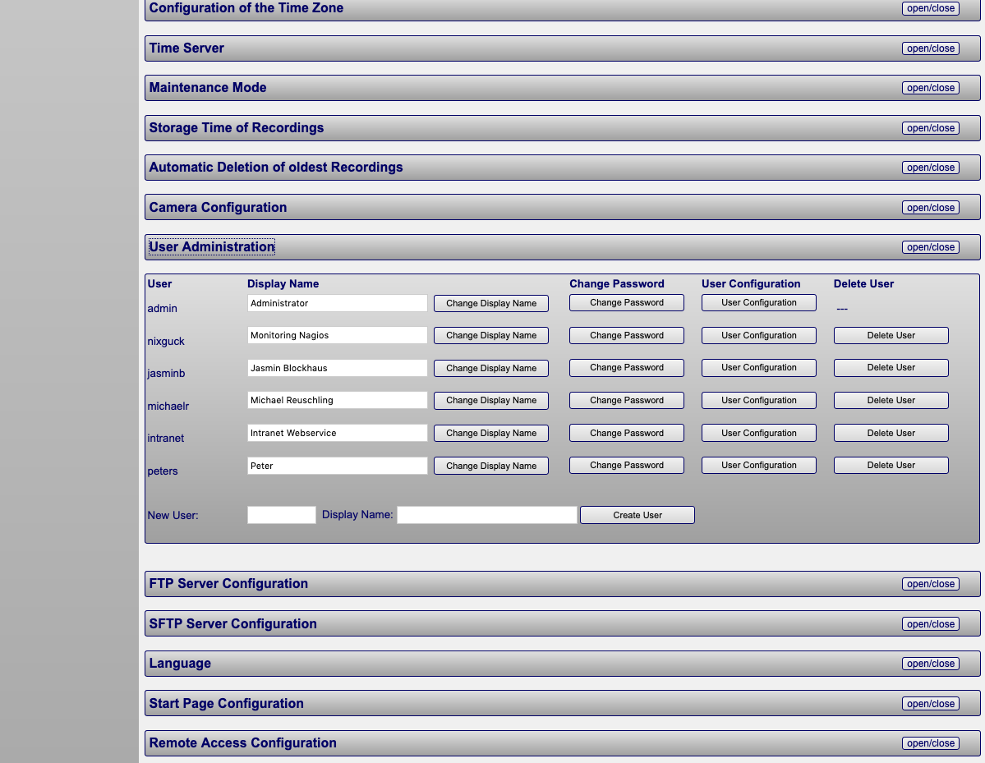
Task: Change Display Name for intranet
Action: click(x=491, y=434)
